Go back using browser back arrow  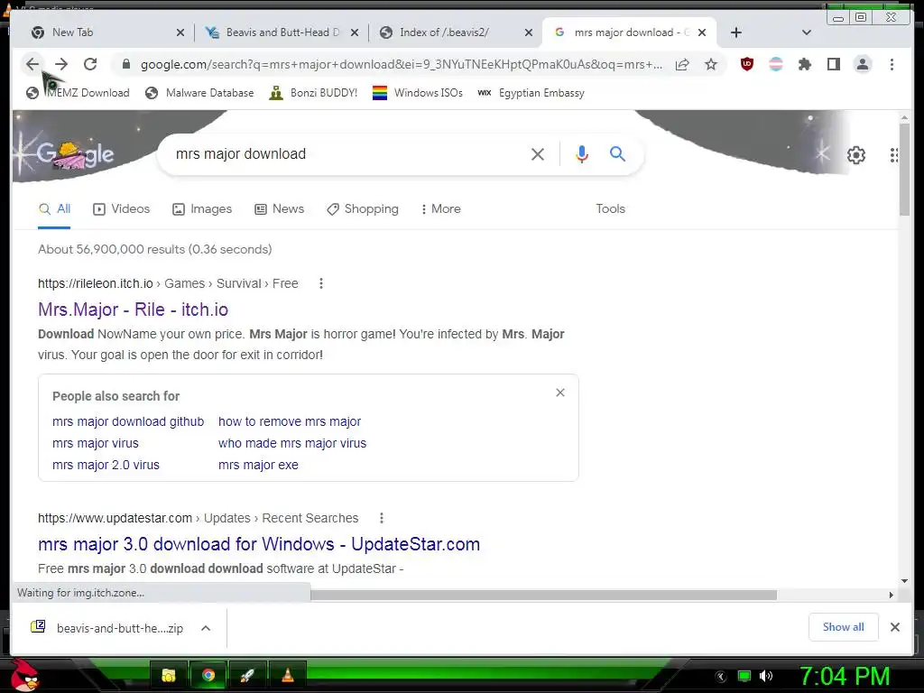pyautogui.click(x=32, y=64)
